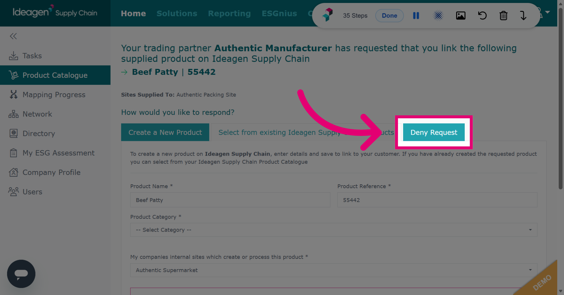
Task: Click the Company Profile house icon
Action: (14, 172)
